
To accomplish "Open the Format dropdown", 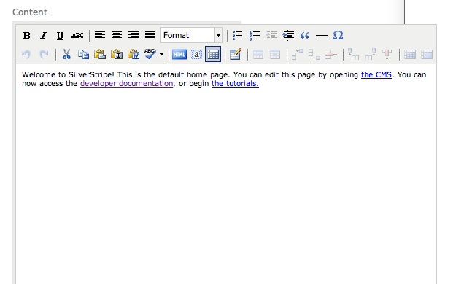I will (x=191, y=35).
